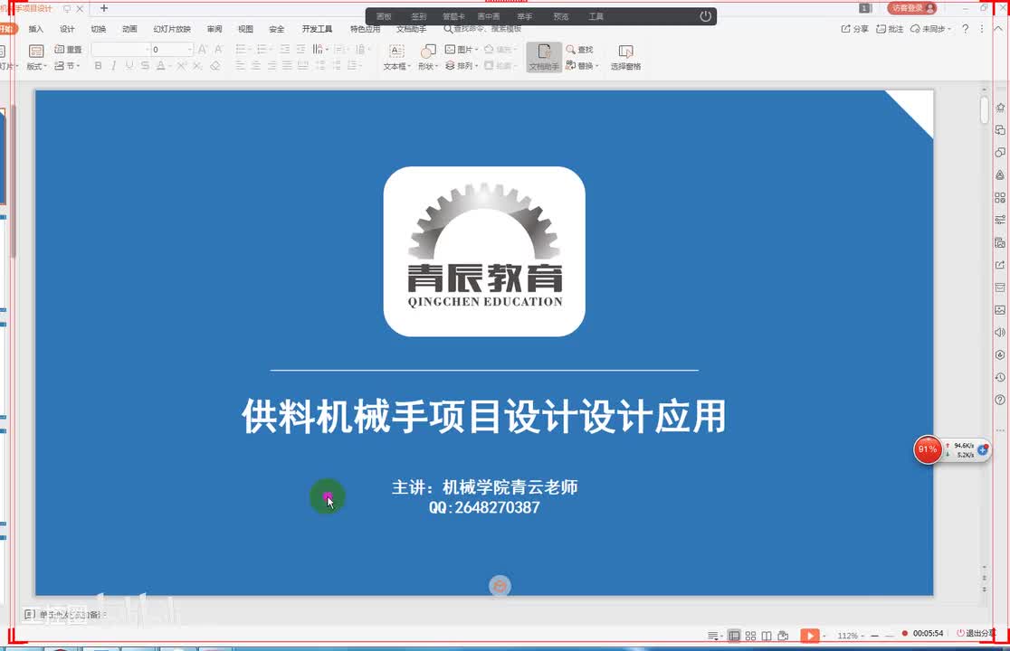1010x651 pixels.
Task: Select 预览 on dark overlay bar
Action: coord(561,16)
